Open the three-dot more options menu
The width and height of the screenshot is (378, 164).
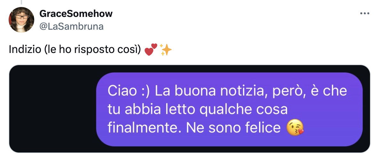point(365,14)
